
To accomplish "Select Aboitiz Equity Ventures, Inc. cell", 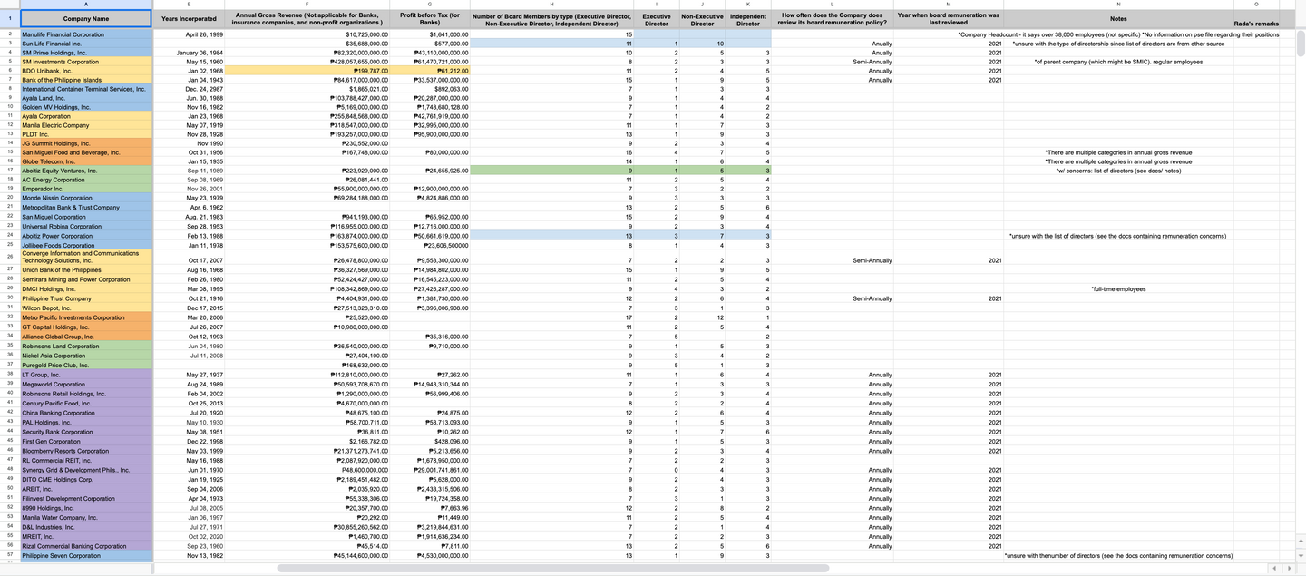I will tap(85, 171).
